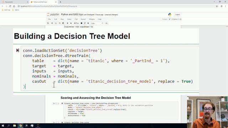Go to the browser home page
The width and height of the screenshot is (228, 128).
point(14,6)
